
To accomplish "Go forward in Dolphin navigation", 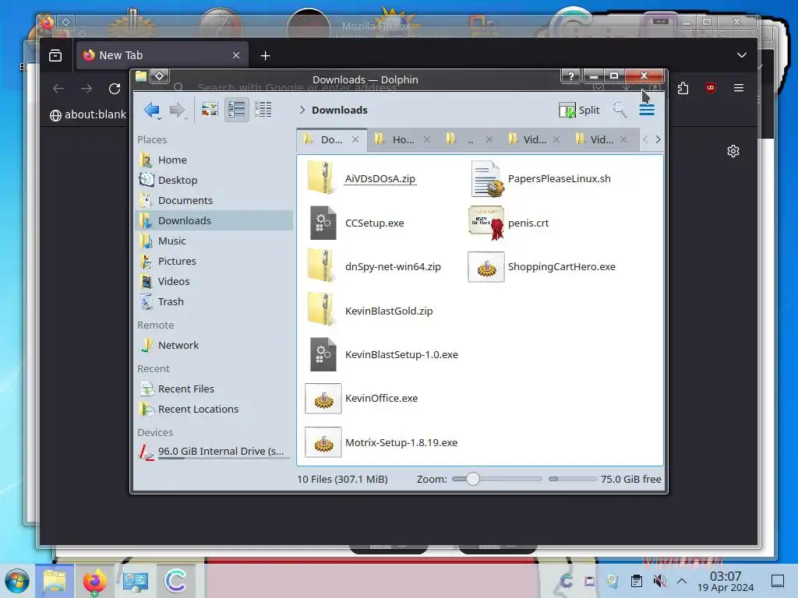I will (x=177, y=110).
